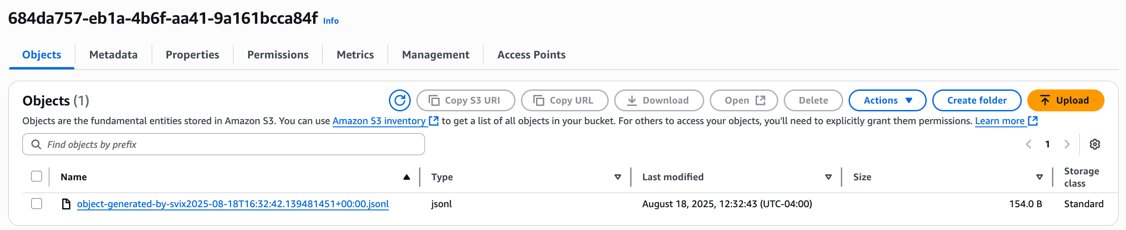1126x230 pixels.
Task: Sort by the Type column arrow
Action: [617, 177]
